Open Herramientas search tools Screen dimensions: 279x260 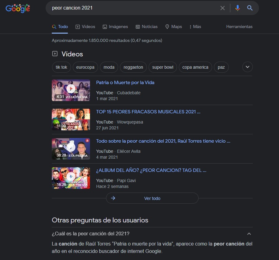pyautogui.click(x=239, y=27)
